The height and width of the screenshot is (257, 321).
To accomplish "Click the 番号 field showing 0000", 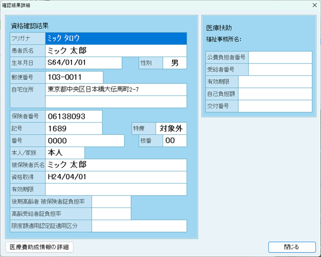I will coord(84,141).
